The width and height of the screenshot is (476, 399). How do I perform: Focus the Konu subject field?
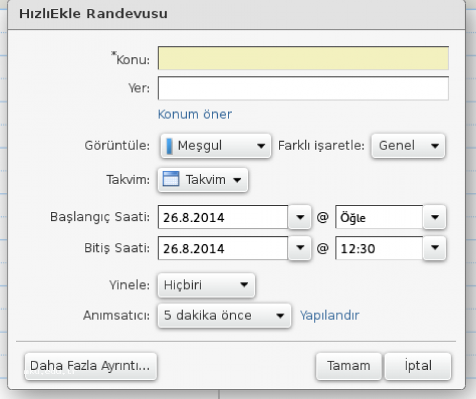tap(303, 58)
